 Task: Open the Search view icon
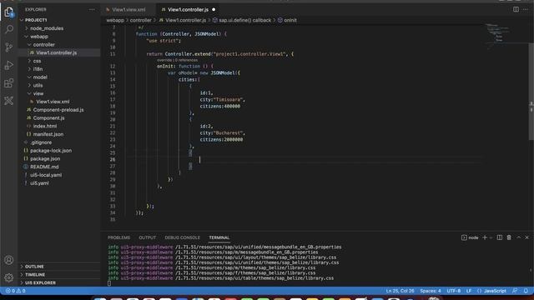[x=9, y=29]
